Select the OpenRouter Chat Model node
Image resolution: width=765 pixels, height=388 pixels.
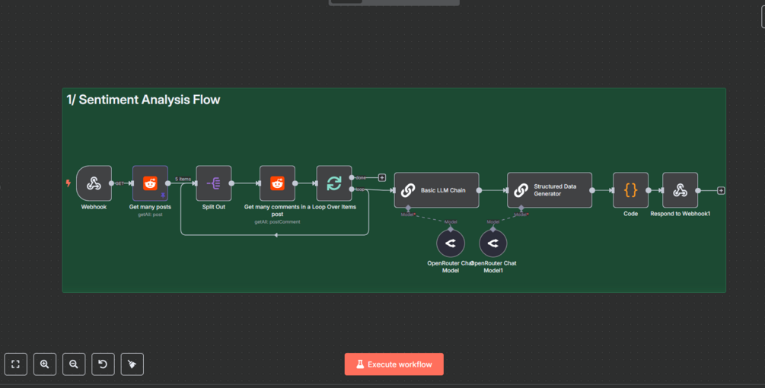(x=451, y=243)
